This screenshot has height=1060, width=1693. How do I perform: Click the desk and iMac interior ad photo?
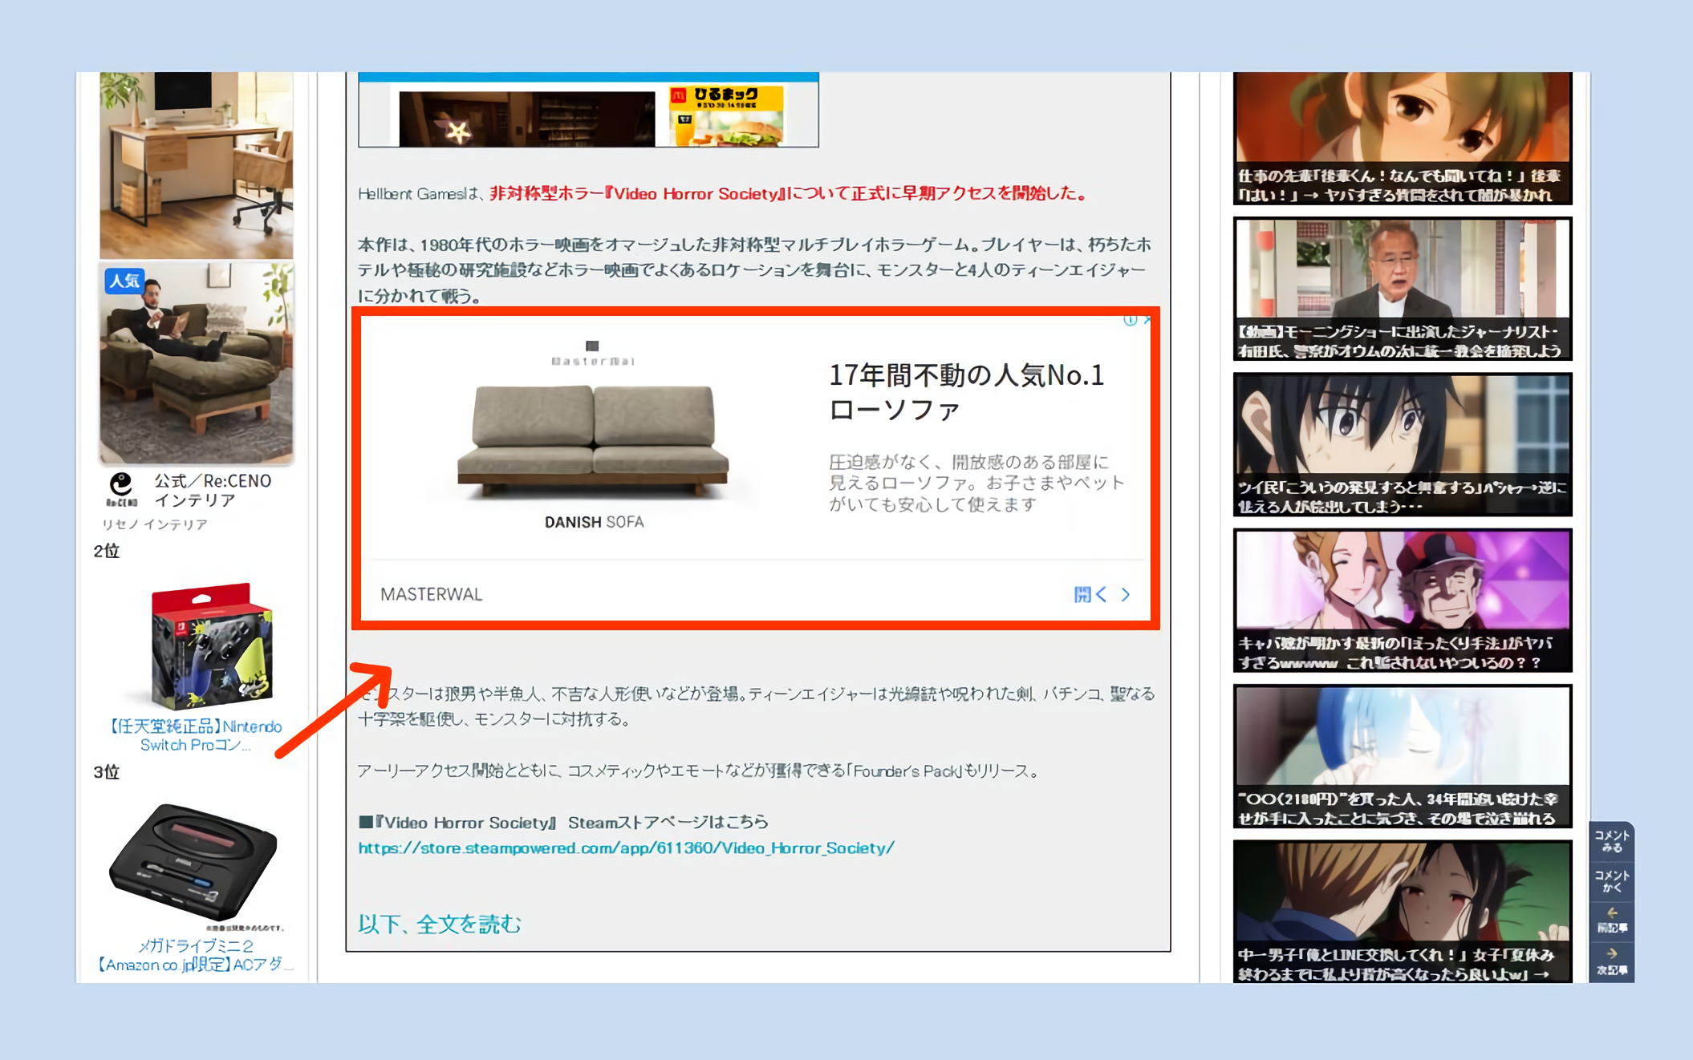point(197,164)
